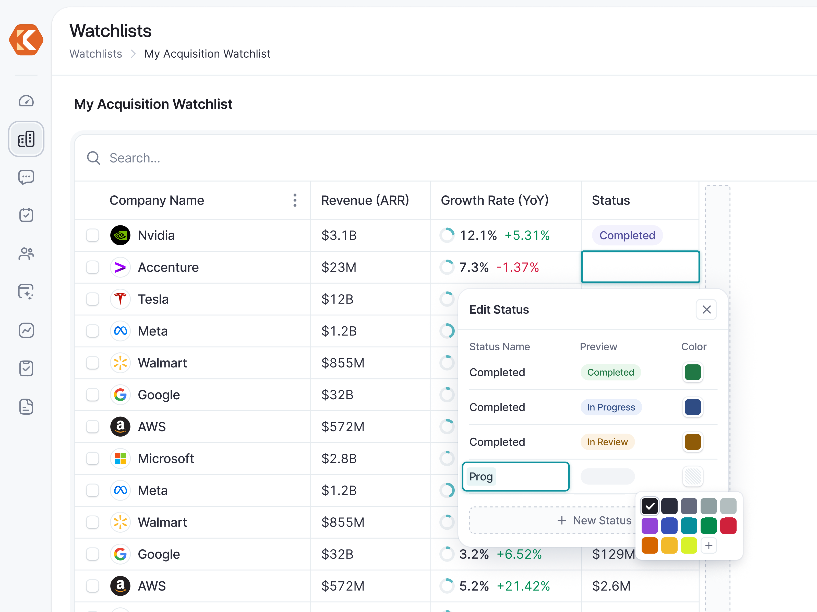
Task: Click the Microsoft company logo
Action: (x=121, y=458)
